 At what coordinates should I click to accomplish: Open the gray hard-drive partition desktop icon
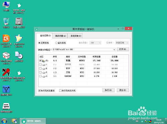(19, 23)
